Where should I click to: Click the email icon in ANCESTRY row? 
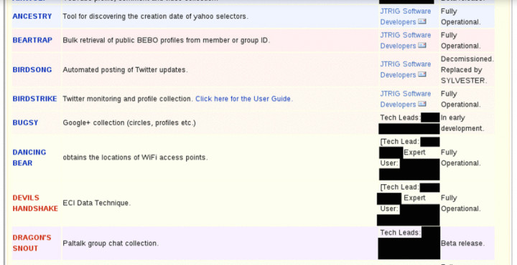coord(422,21)
